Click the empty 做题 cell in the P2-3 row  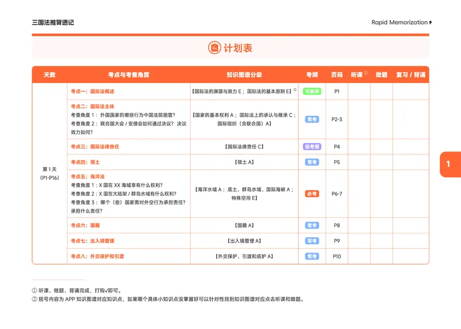381,119
